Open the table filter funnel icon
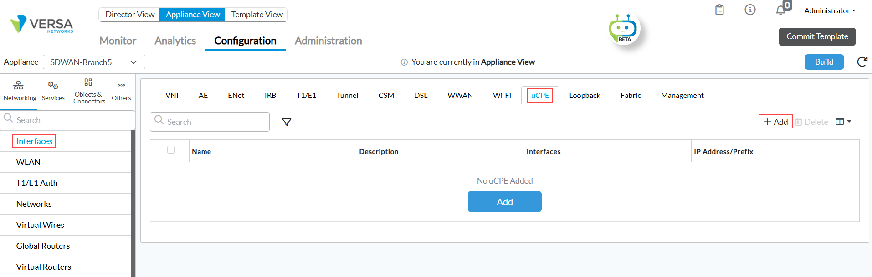Screen dimensions: 872x277 287,122
